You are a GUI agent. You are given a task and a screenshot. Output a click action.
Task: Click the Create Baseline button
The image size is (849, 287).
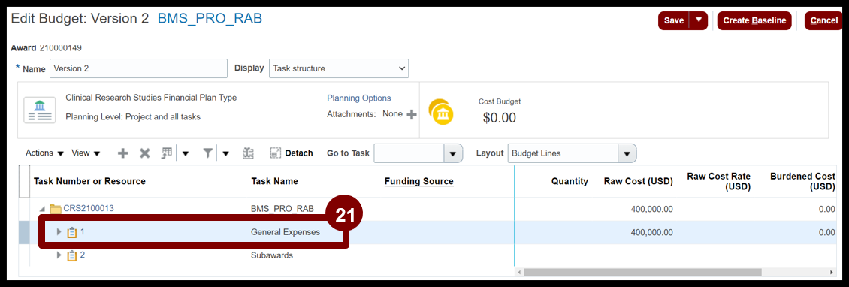pos(754,20)
